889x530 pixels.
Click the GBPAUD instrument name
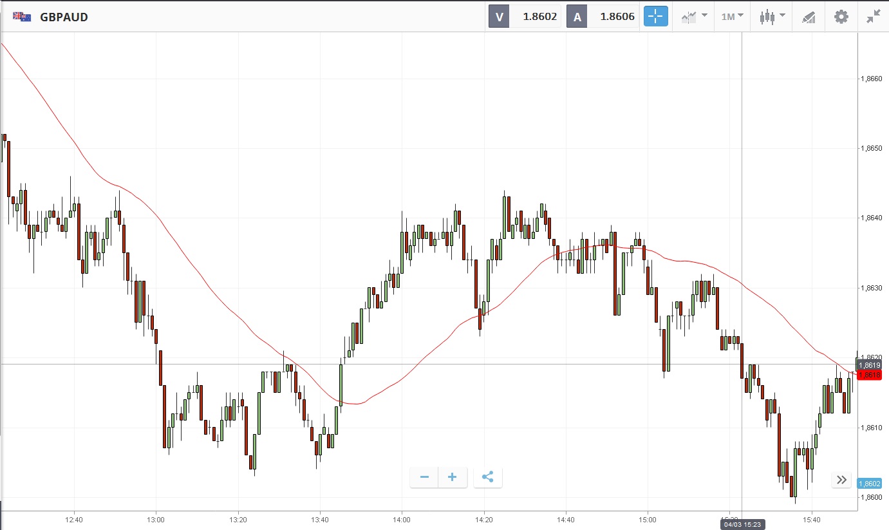[64, 17]
